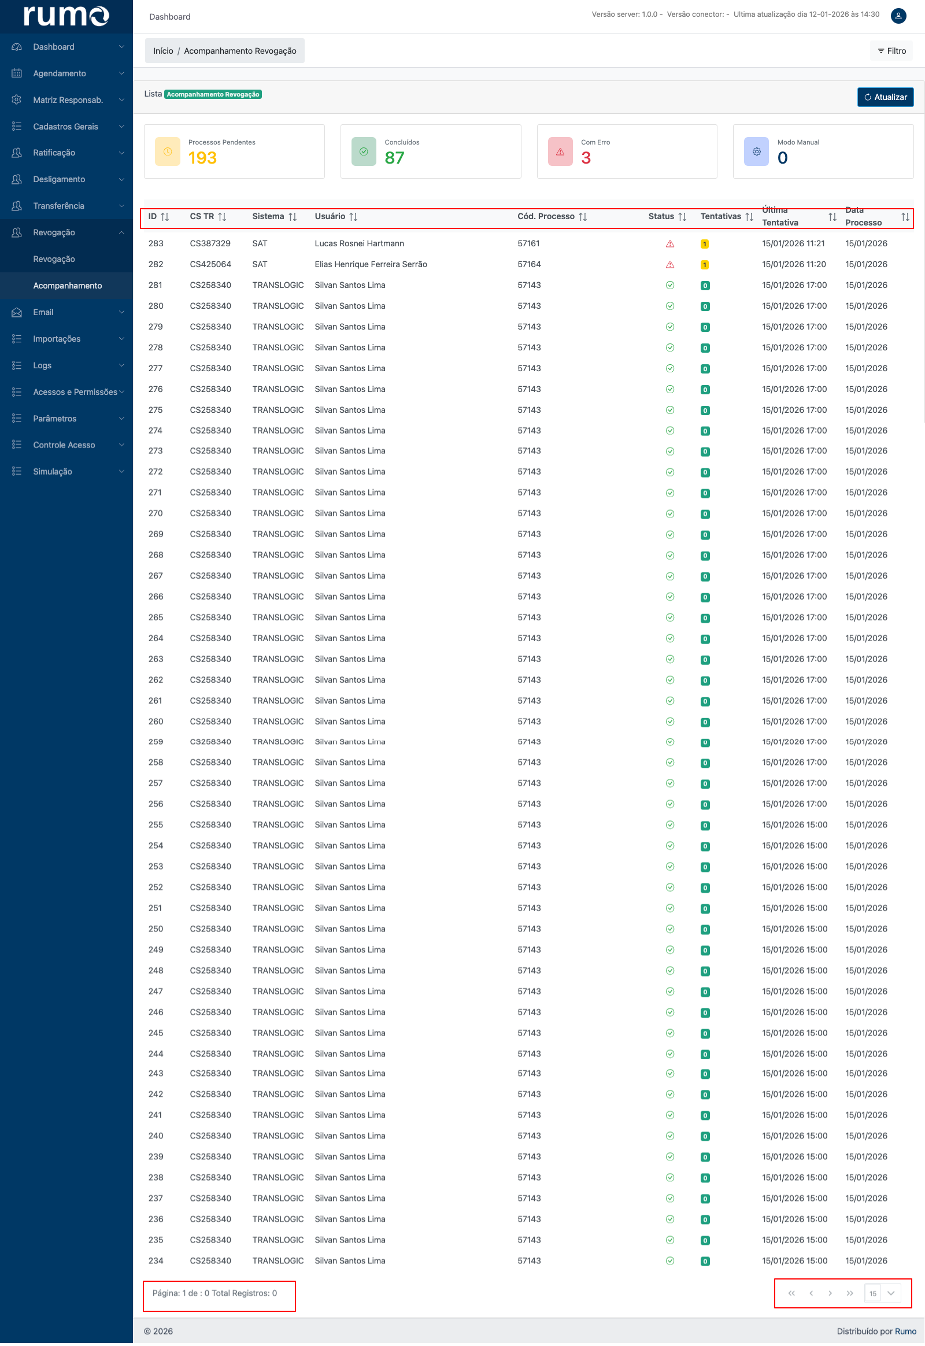This screenshot has height=1346, width=925.
Task: Open the Revogação submenu item
Action: click(x=54, y=259)
